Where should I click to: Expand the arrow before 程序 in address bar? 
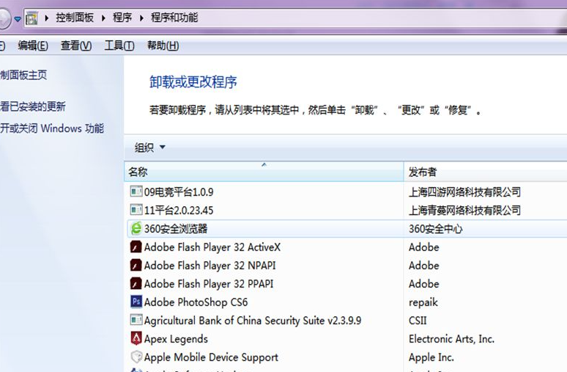click(x=103, y=18)
